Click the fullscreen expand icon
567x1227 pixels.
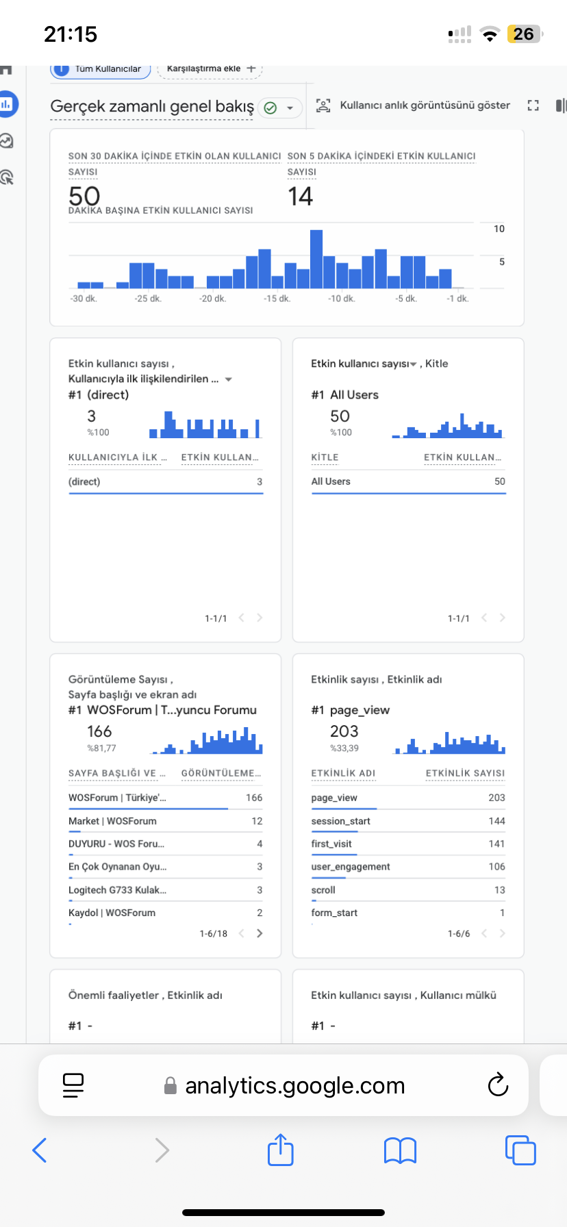tap(533, 105)
